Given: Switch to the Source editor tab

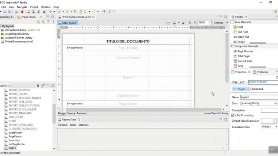Looking at the screenshot, I should point(71,114).
